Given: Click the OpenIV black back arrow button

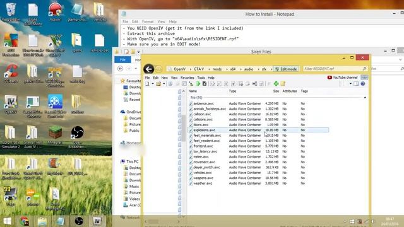Looking at the screenshot, I should (149, 69).
